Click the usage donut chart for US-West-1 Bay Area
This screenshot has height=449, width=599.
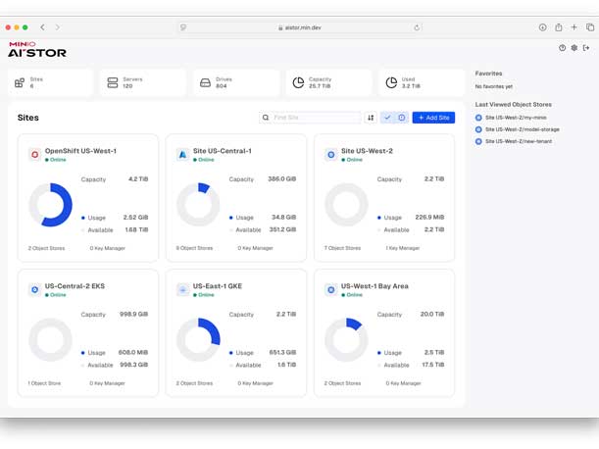click(x=346, y=340)
